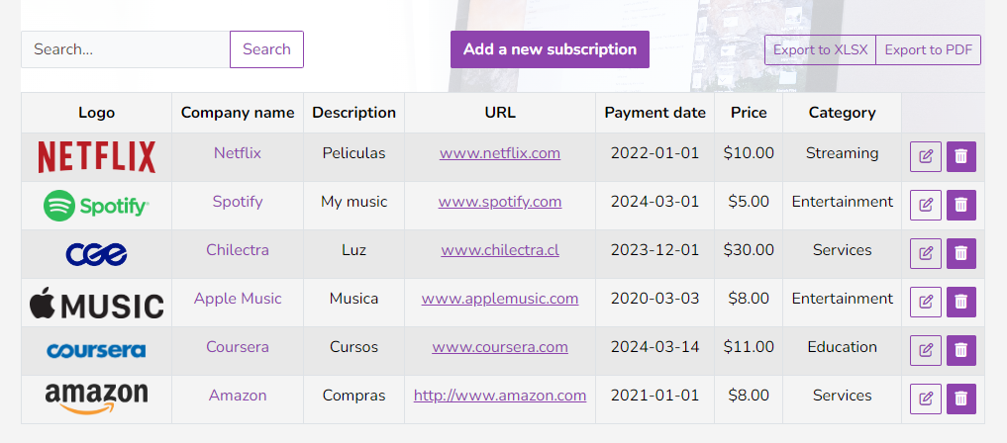Edit the Netflix subscription
1007x443 pixels.
click(926, 156)
